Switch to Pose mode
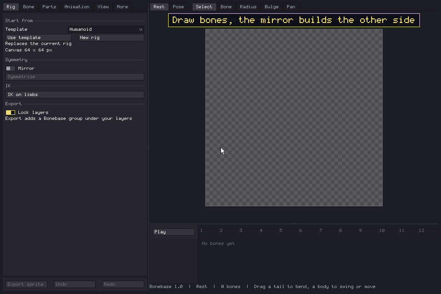This screenshot has width=441, height=294. [178, 7]
